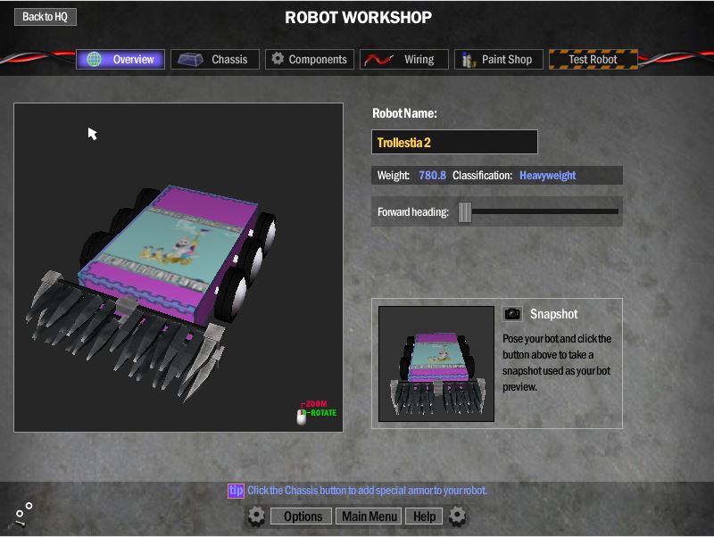Return to the Main Menu
Viewport: 714px width, 537px height.
click(x=369, y=516)
